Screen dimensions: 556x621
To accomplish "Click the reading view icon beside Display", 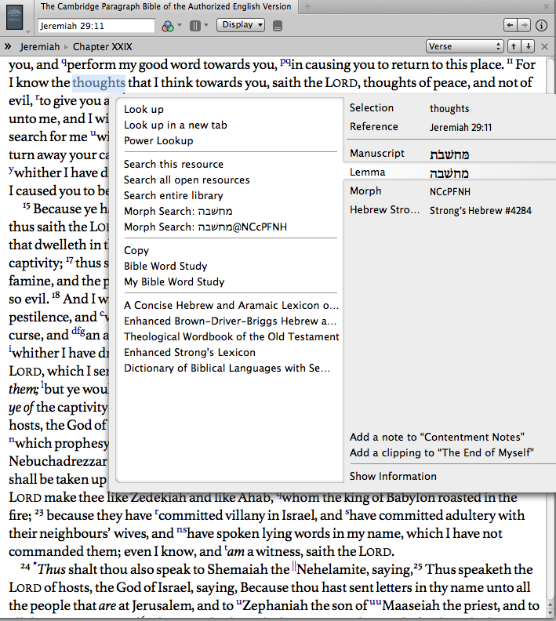I will 278,26.
